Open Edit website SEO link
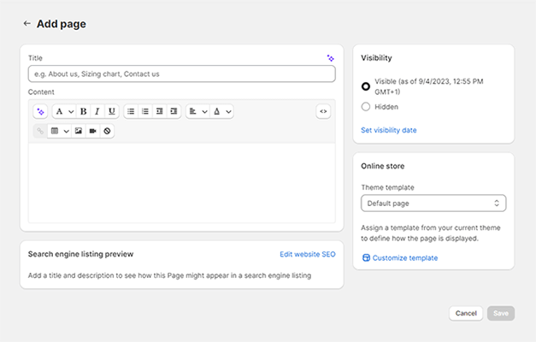Screen dimensions: 536x342 308,254
